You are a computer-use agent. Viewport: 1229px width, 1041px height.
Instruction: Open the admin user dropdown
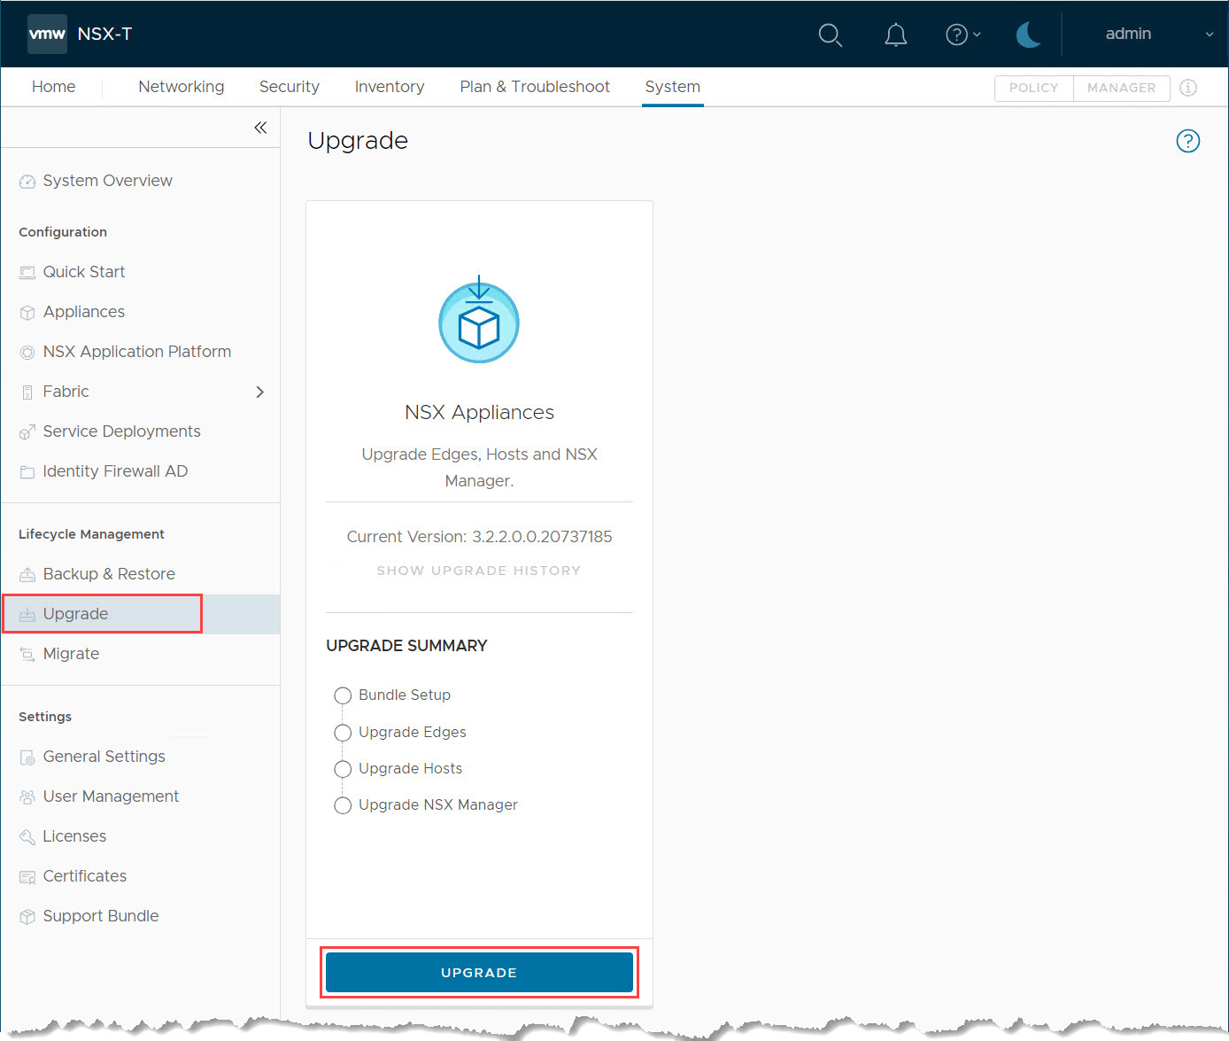[1158, 34]
